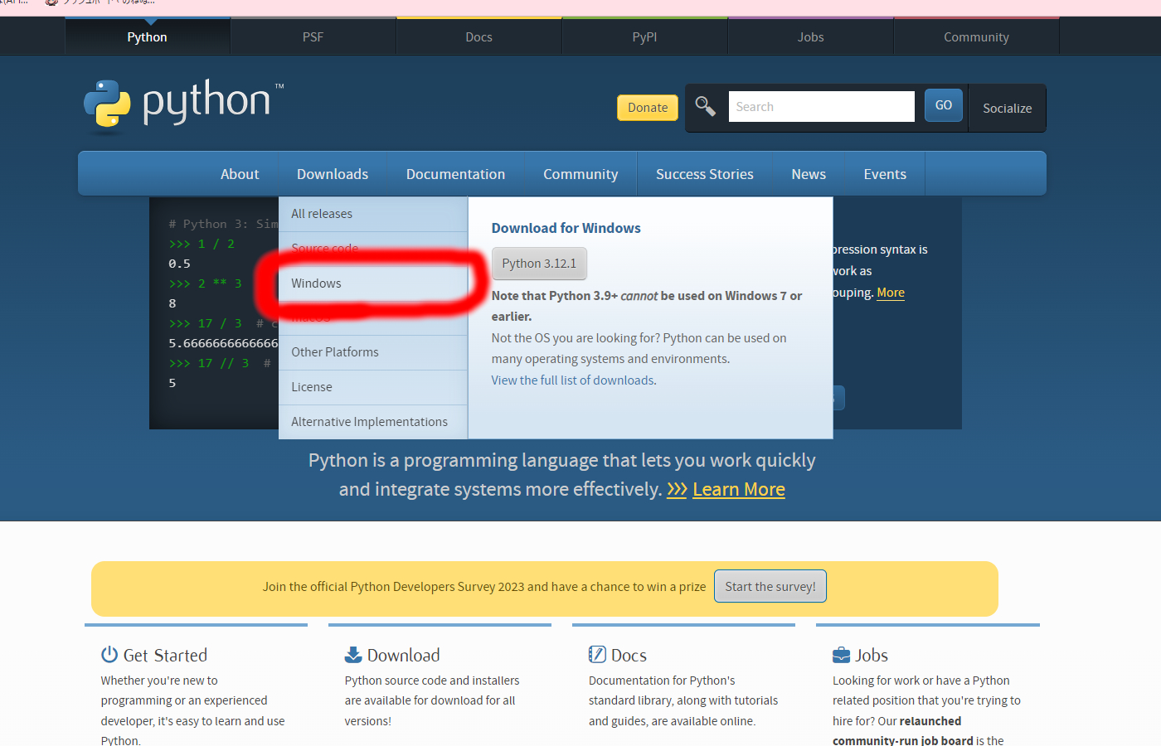Select the PSF tab
The image size is (1161, 746).
point(313,36)
